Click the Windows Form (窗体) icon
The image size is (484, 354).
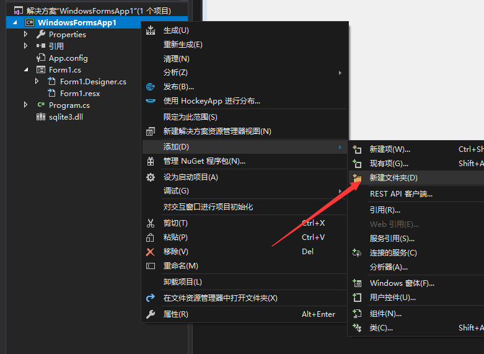tap(357, 283)
